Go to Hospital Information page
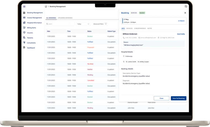This screenshot has height=127, width=210. (34, 23)
